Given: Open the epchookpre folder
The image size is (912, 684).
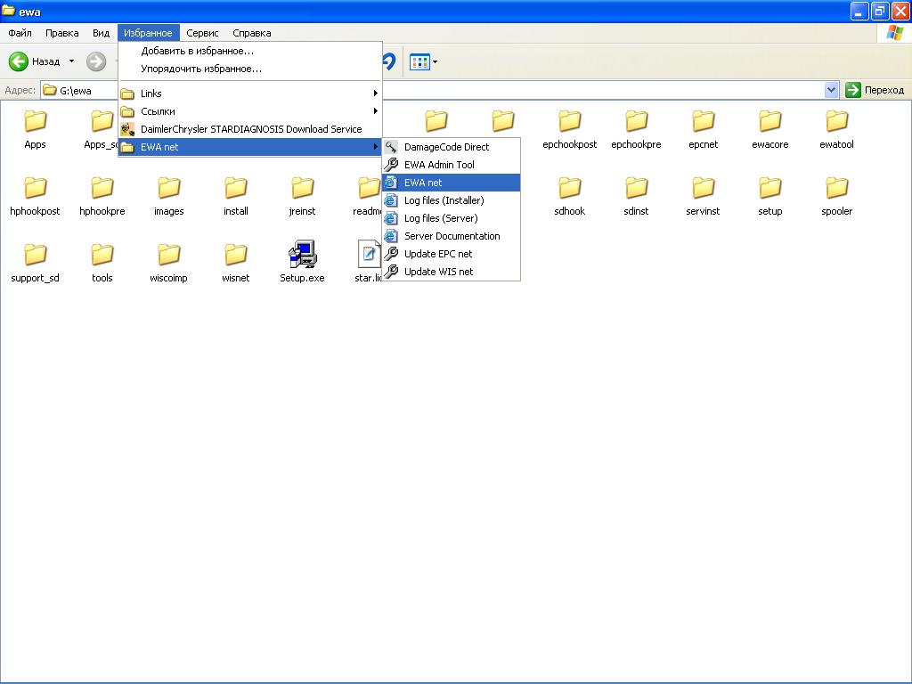Looking at the screenshot, I should [636, 129].
